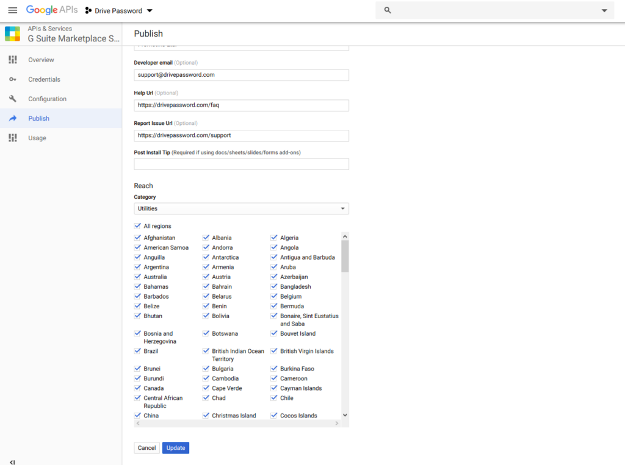The width and height of the screenshot is (625, 465).
Task: Click the Help Url input field
Action: click(x=241, y=105)
